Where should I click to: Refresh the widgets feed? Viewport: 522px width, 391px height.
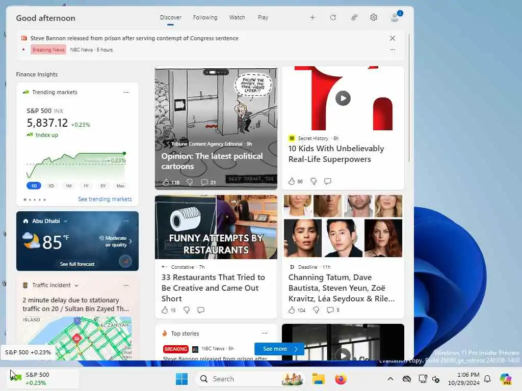333,17
